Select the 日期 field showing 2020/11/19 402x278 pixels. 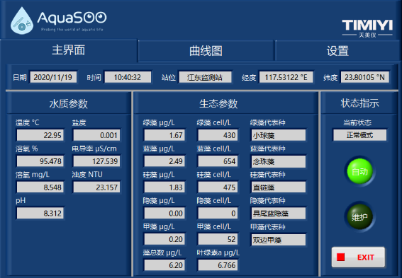[53, 77]
